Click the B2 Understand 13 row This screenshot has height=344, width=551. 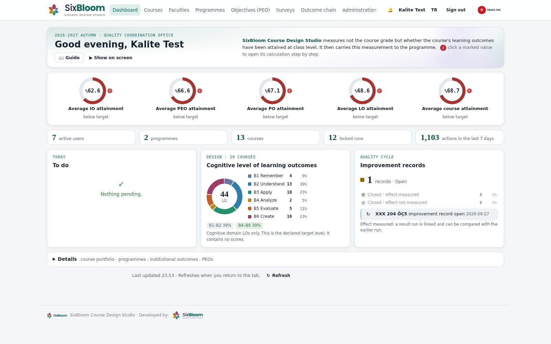point(277,184)
